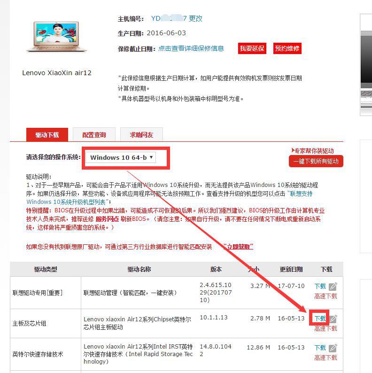Viewport: 372px width, 373px height.
Task: Open the Windows 10 64-bit OS dropdown
Action: point(121,157)
